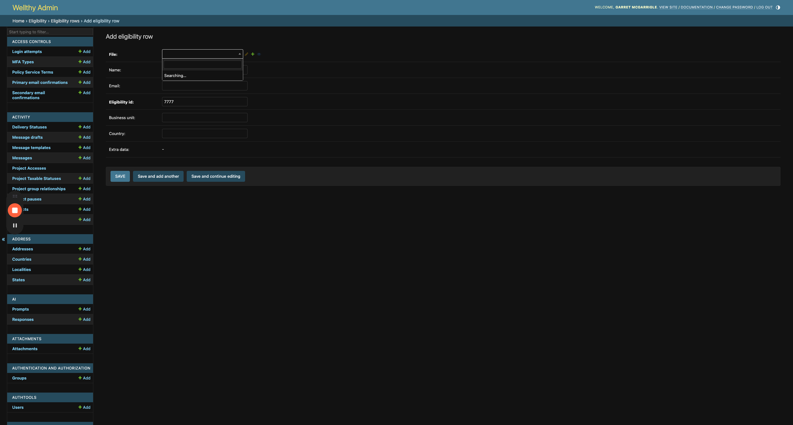Close the File dropdown via its arrow
793x425 pixels.
(x=239, y=54)
